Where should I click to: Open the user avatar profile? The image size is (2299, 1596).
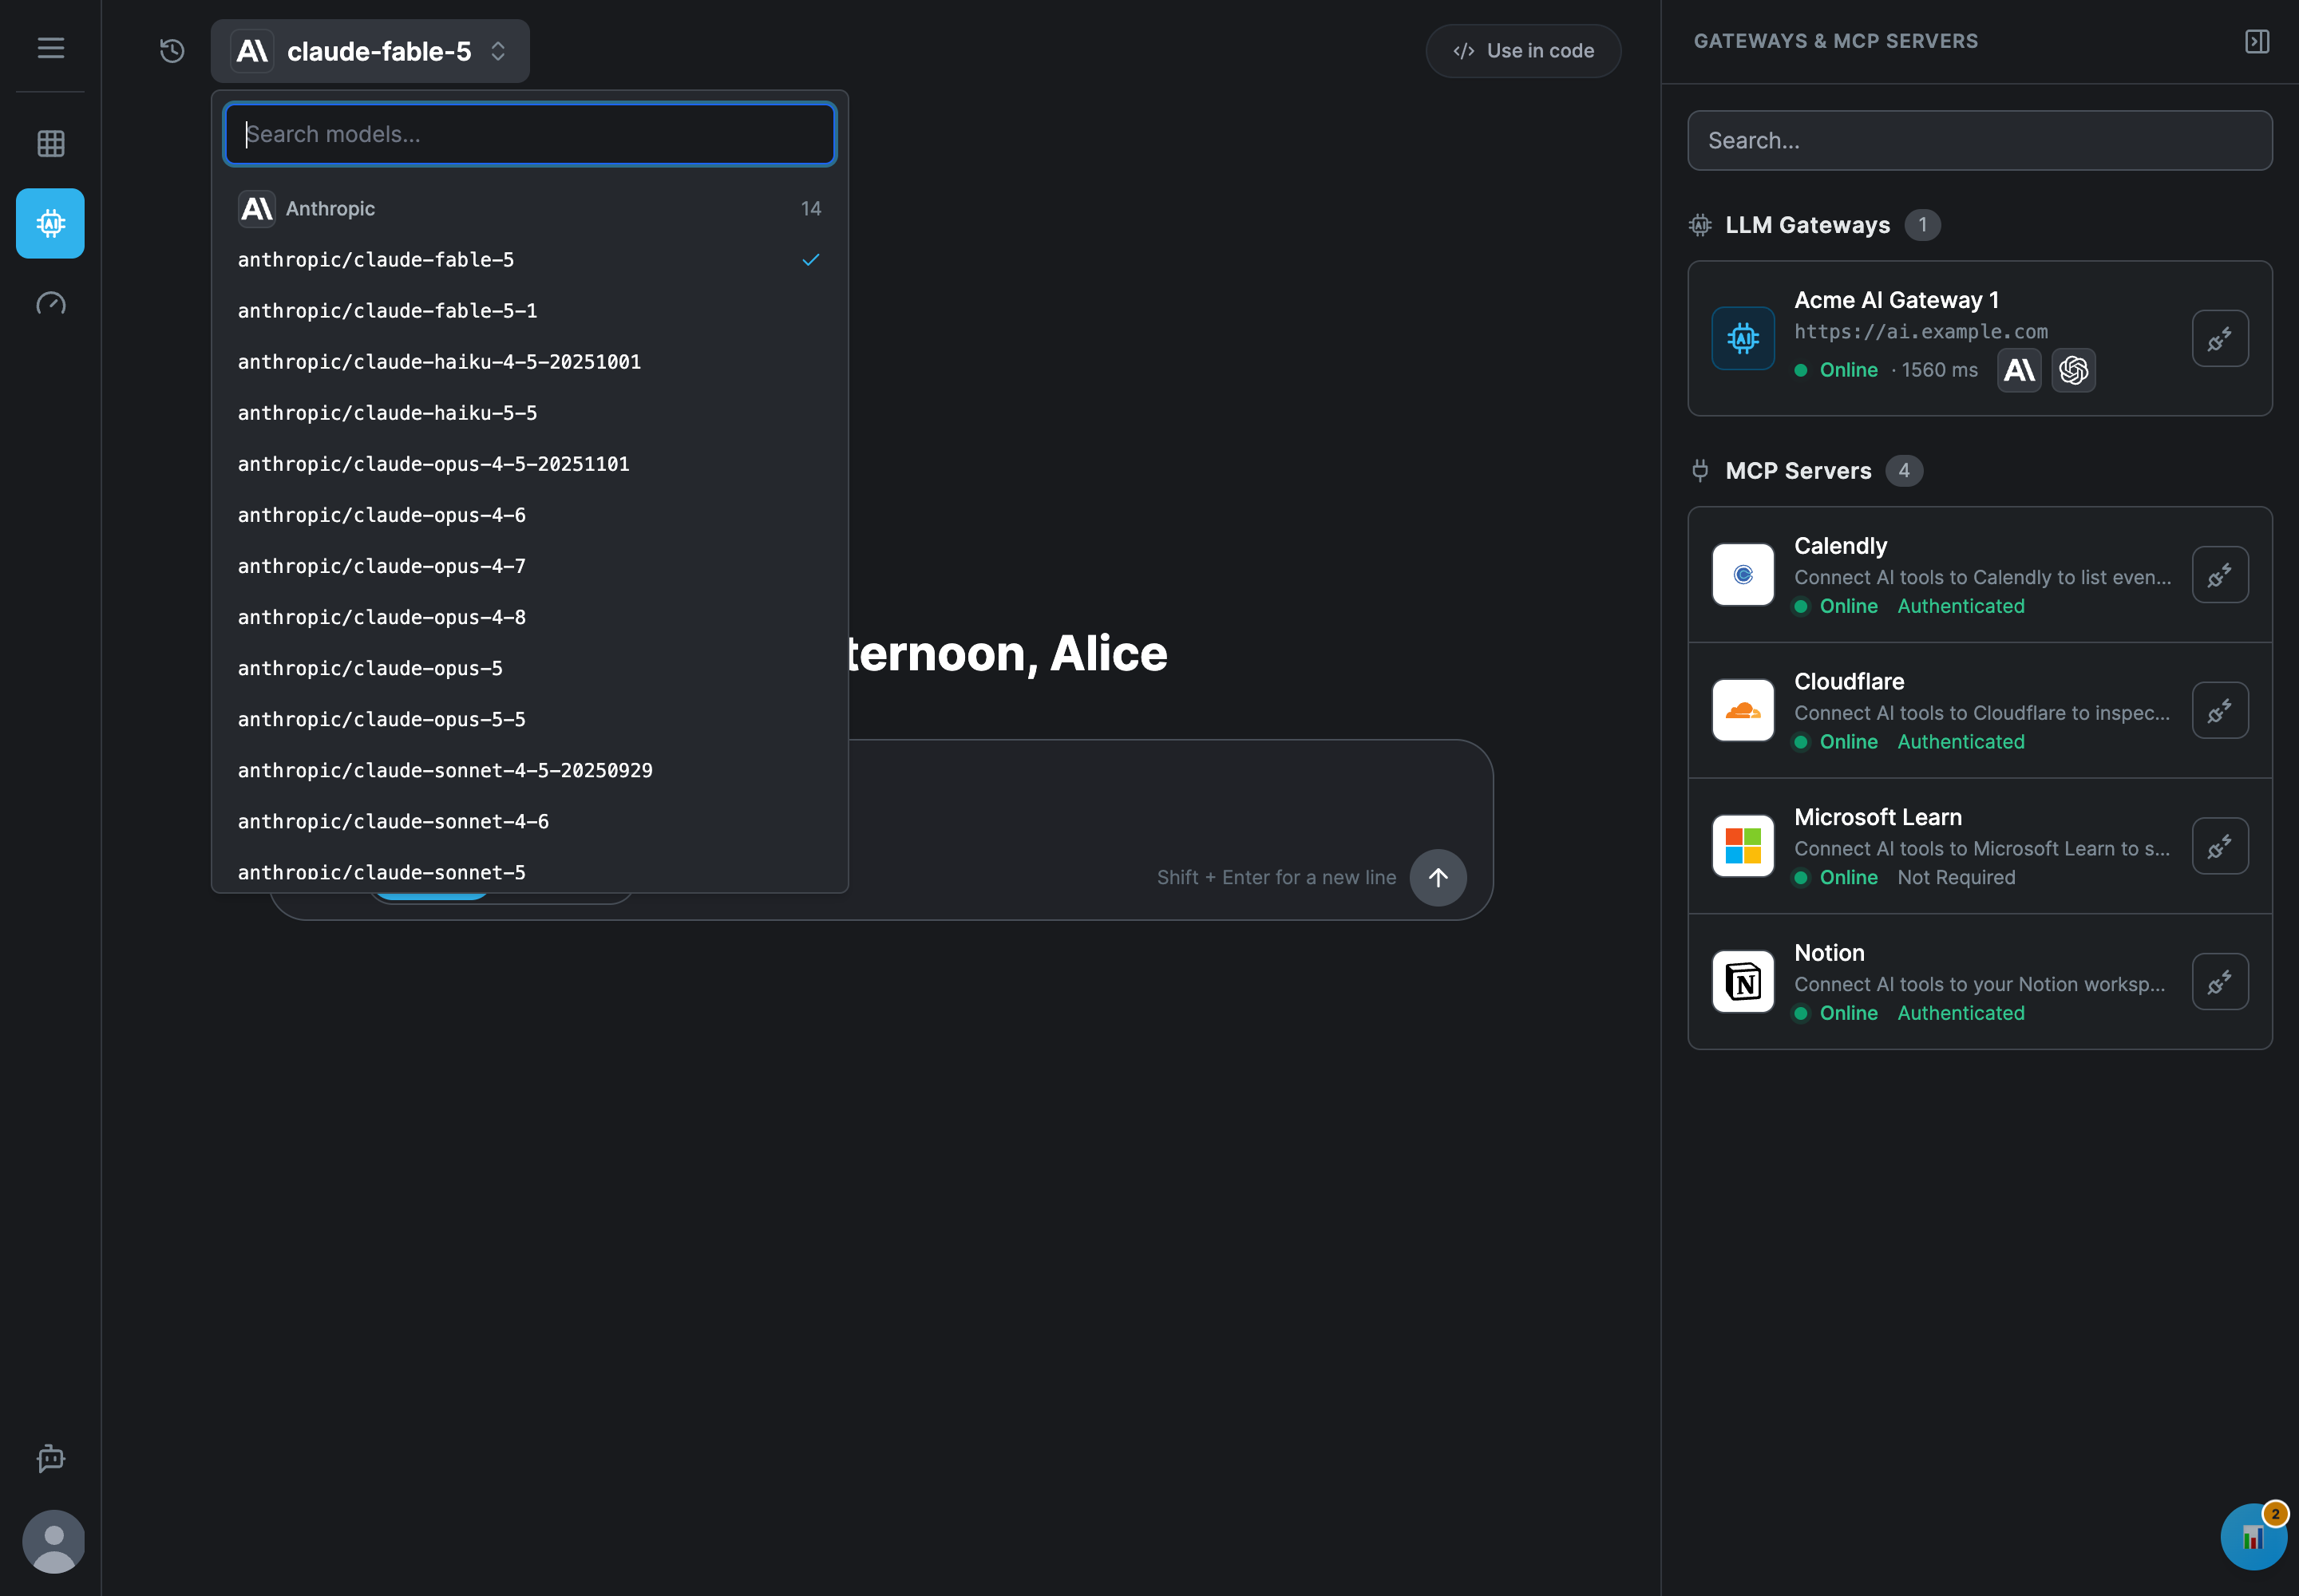(x=53, y=1541)
